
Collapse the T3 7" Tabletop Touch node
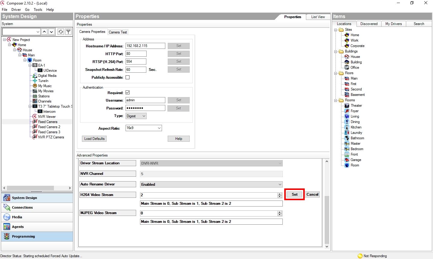coord(30,106)
